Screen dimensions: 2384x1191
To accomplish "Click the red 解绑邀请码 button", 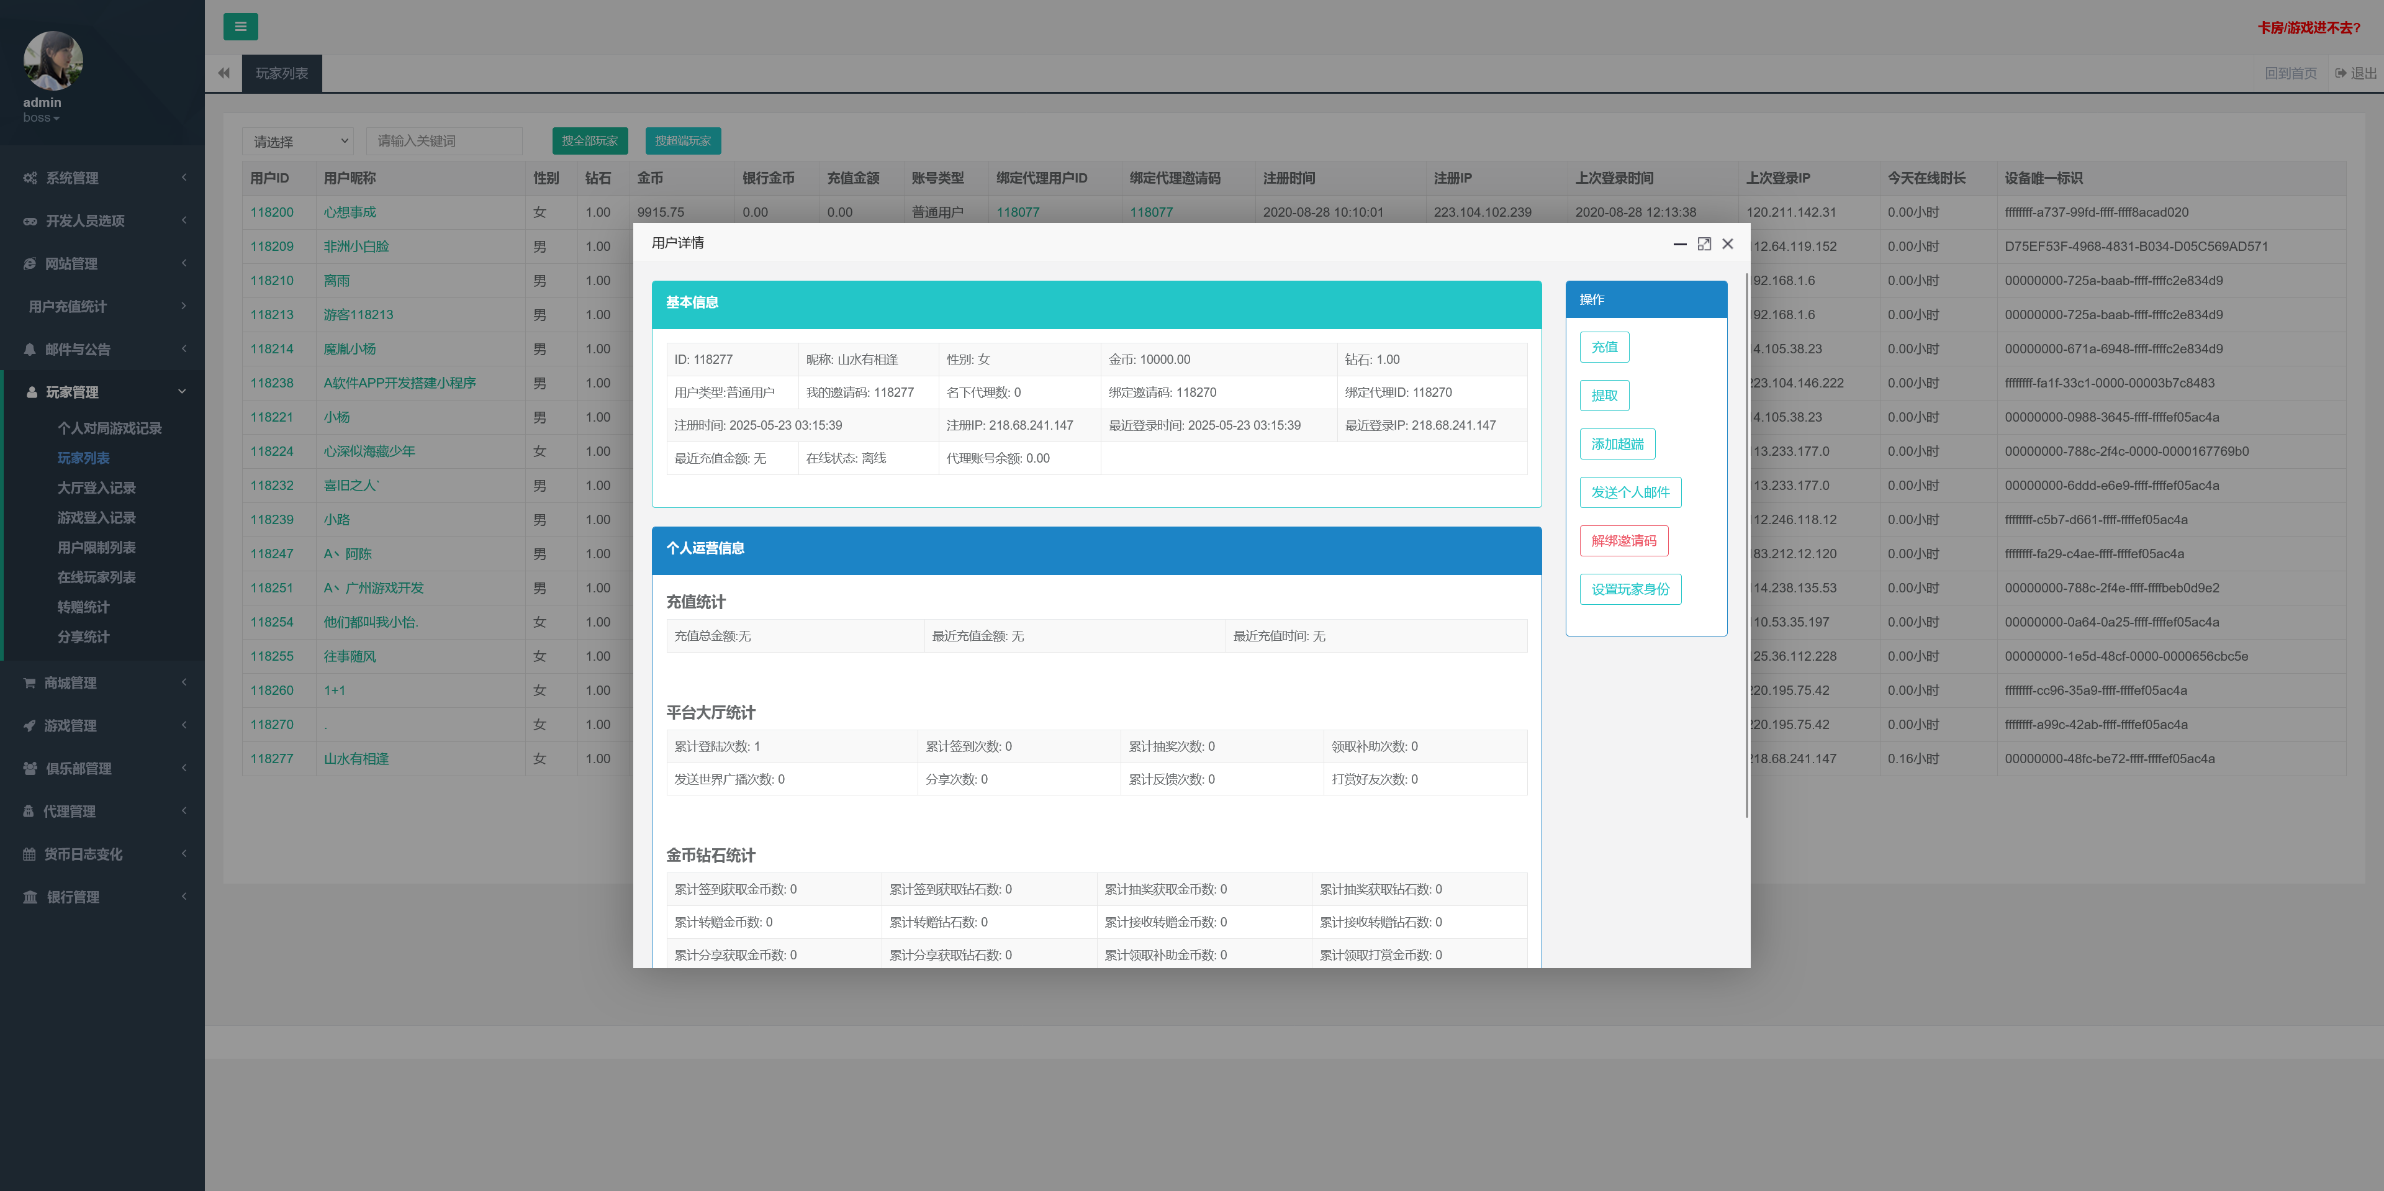I will point(1623,540).
